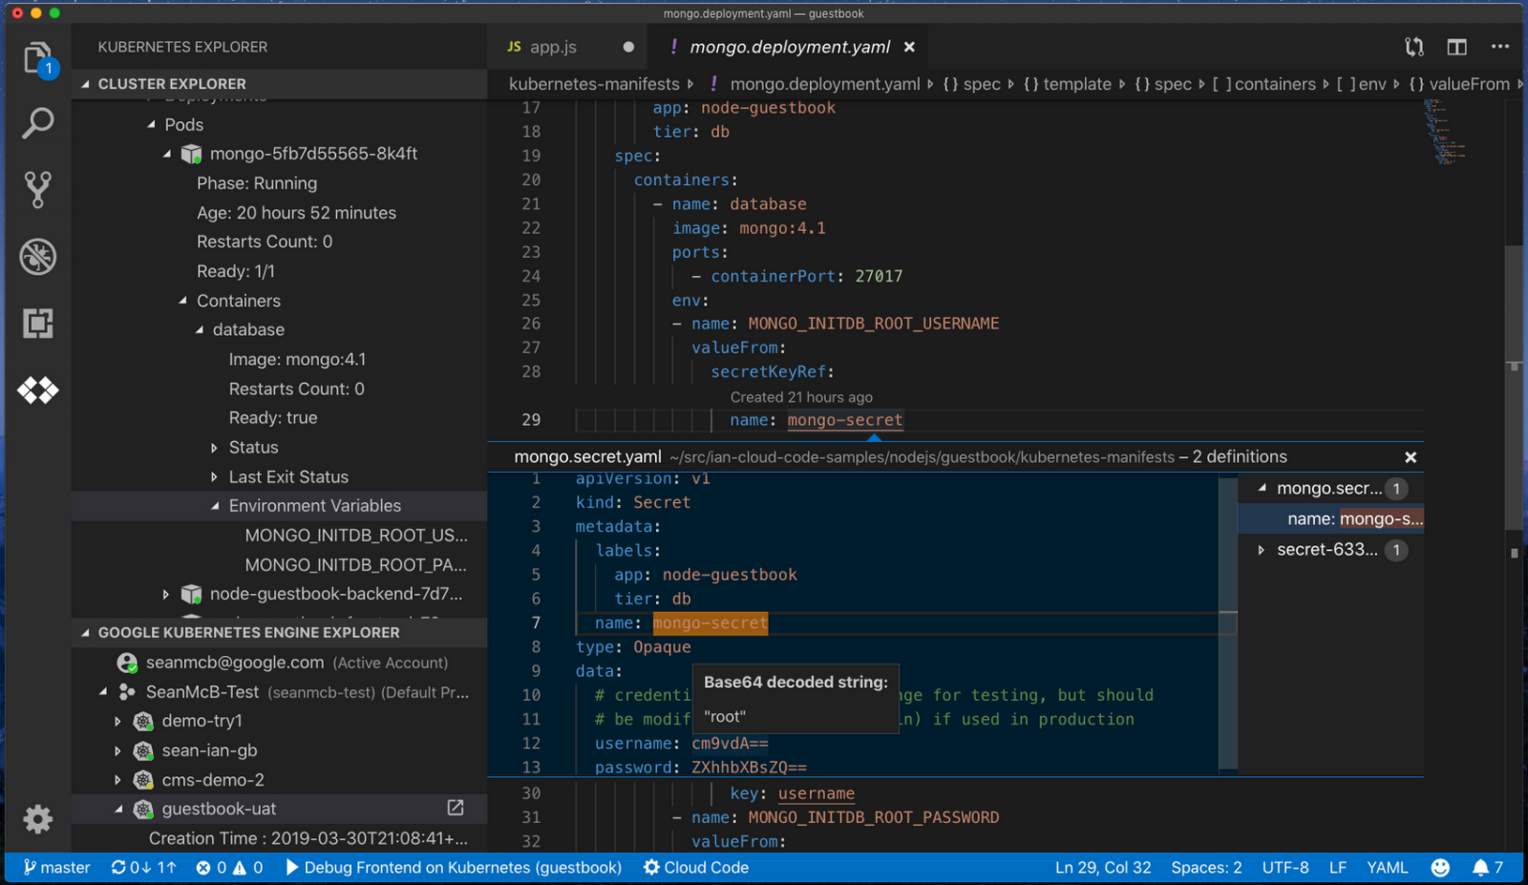Viewport: 1528px width, 885px height.
Task: Open the Search view icon
Action: [38, 123]
